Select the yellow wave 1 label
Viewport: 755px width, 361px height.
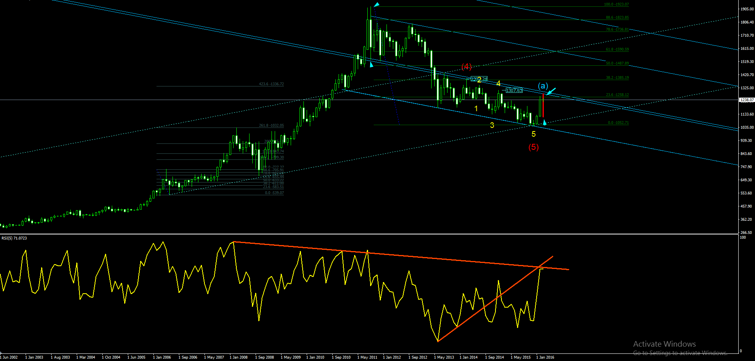tap(476, 108)
